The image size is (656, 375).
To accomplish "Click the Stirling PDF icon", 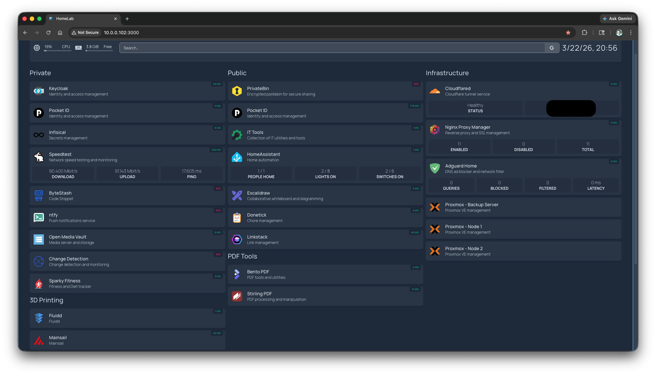I will tap(237, 296).
